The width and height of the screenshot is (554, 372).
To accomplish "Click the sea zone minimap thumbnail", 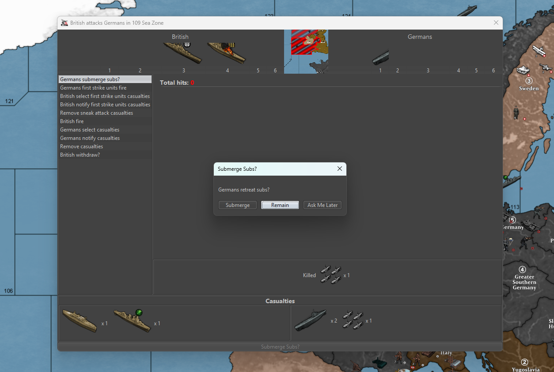I will (x=306, y=52).
